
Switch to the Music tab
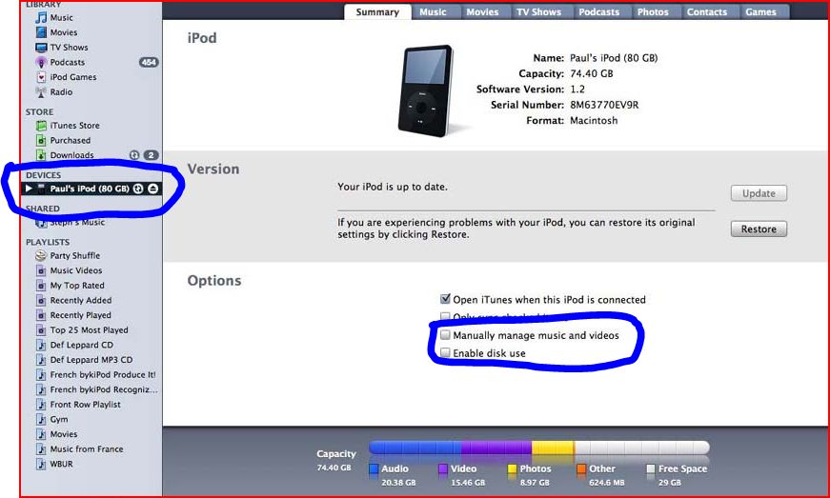coord(433,11)
